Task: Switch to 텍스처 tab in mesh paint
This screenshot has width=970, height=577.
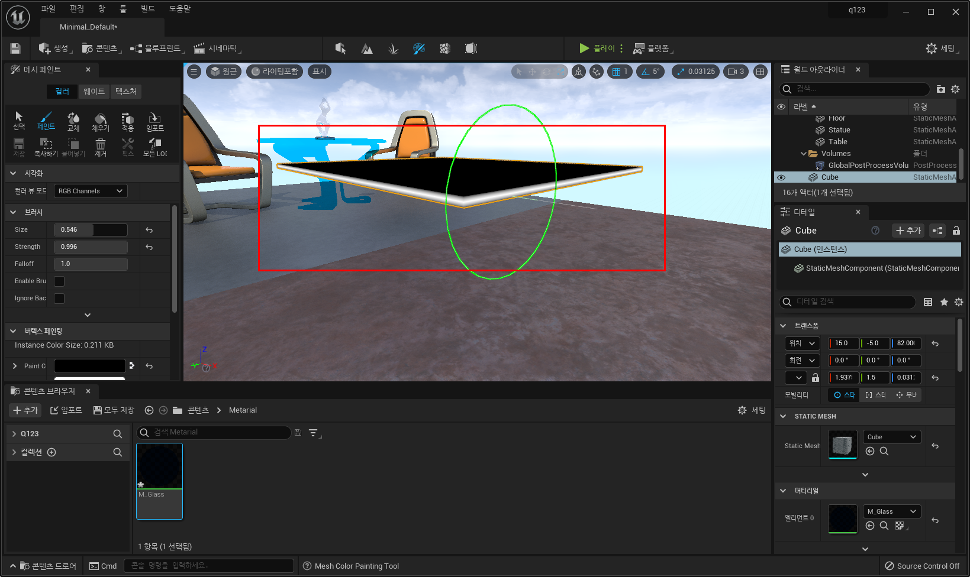Action: tap(125, 92)
